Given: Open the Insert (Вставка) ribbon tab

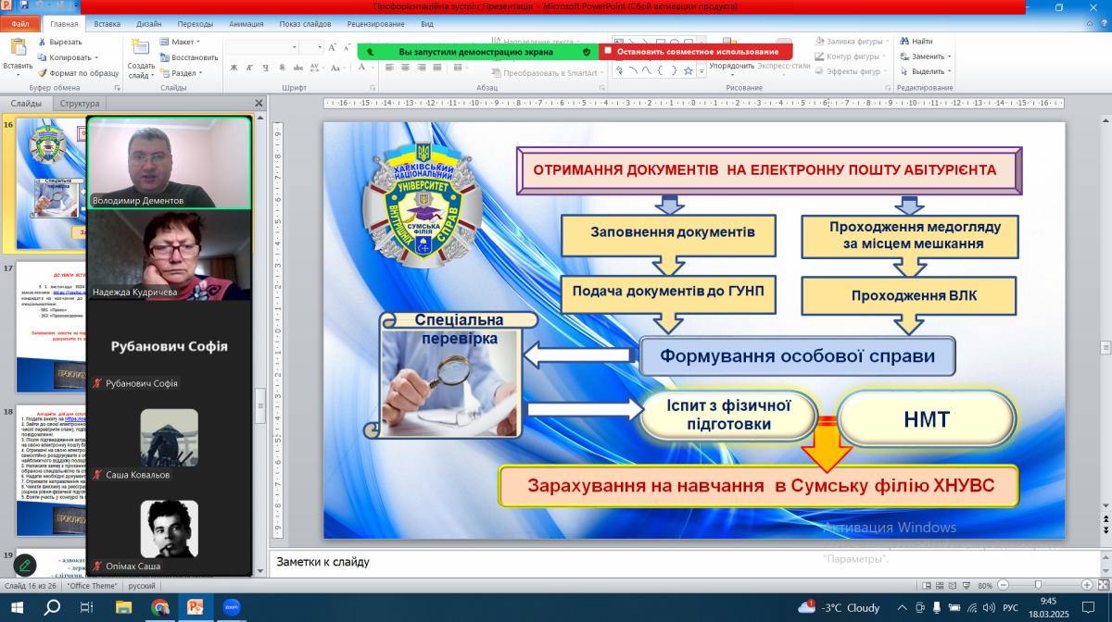Looking at the screenshot, I should 107,24.
